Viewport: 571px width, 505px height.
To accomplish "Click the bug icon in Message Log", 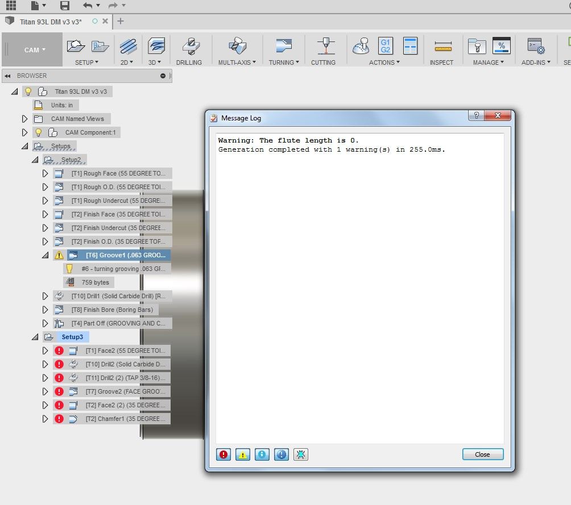I will pyautogui.click(x=301, y=454).
